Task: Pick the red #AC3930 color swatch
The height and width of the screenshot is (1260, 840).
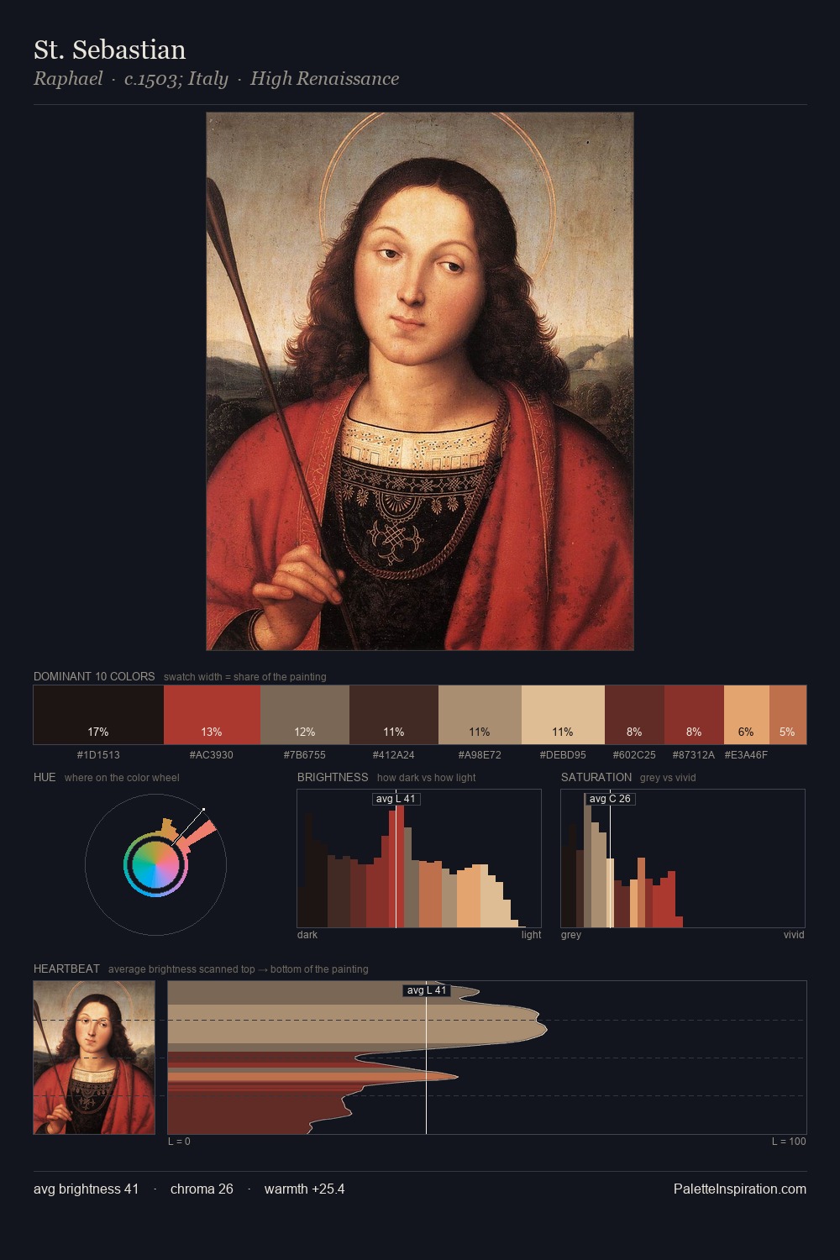Action: pyautogui.click(x=212, y=715)
